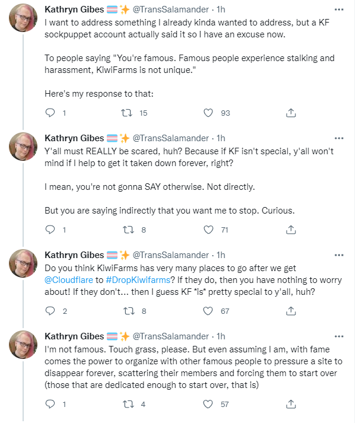Open replies on the Cloudflare tweet
356x423 pixels.
[50, 311]
